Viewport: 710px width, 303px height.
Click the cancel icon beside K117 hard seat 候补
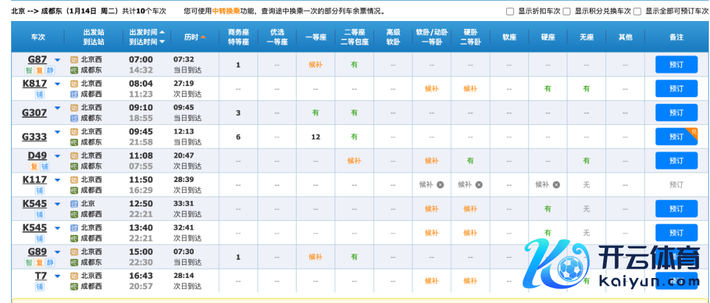tap(556, 185)
